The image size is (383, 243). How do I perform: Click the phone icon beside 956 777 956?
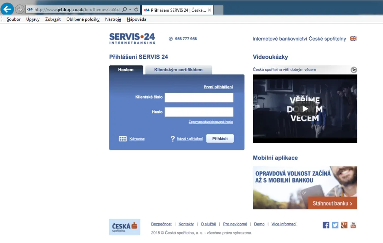(x=171, y=39)
